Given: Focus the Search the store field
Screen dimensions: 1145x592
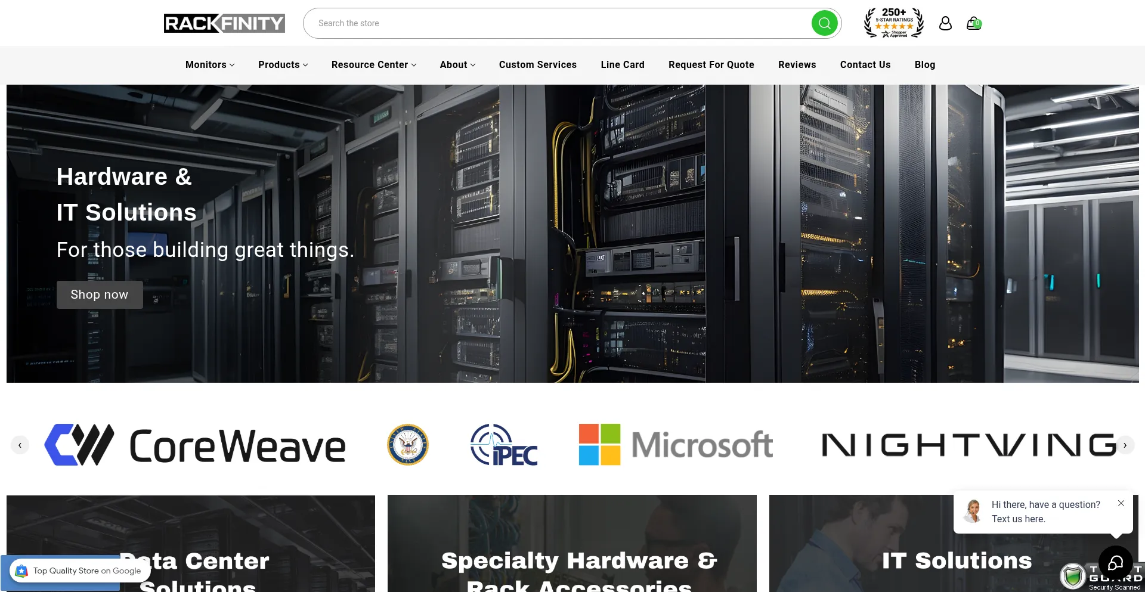Looking at the screenshot, I should coord(555,23).
